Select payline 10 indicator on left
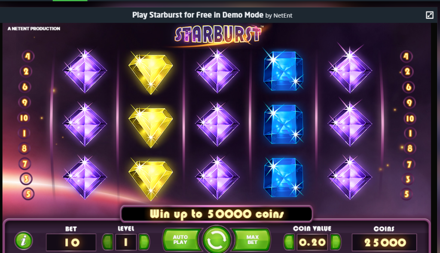Viewport: 440px width, 253px height. coord(24,118)
